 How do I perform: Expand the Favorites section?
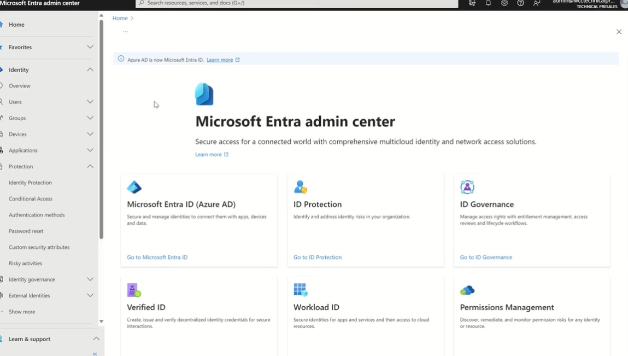90,47
